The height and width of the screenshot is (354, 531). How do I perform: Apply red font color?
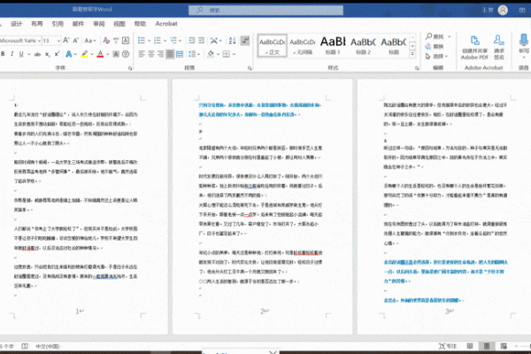100,54
